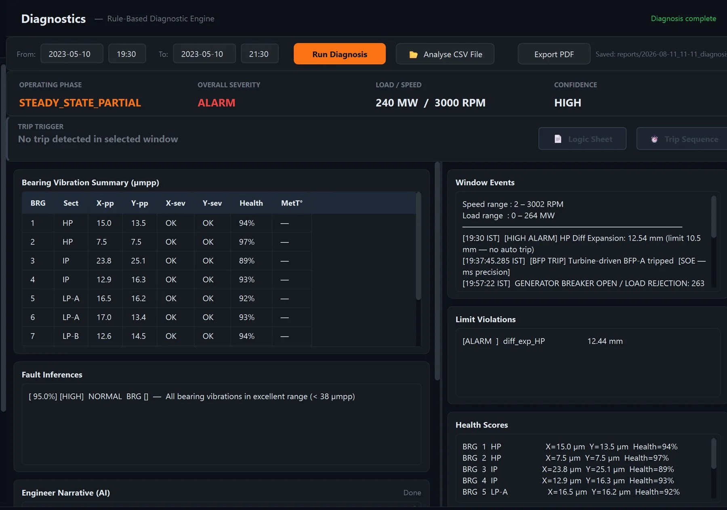Viewport: 727px width, 510px height.
Task: Click the Sect column header
Action: (x=71, y=203)
